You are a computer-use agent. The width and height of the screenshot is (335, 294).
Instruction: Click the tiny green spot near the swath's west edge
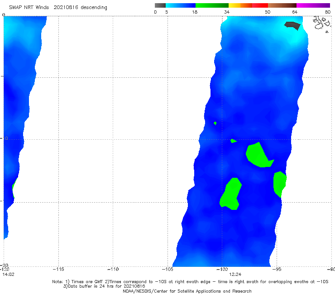[215, 123]
